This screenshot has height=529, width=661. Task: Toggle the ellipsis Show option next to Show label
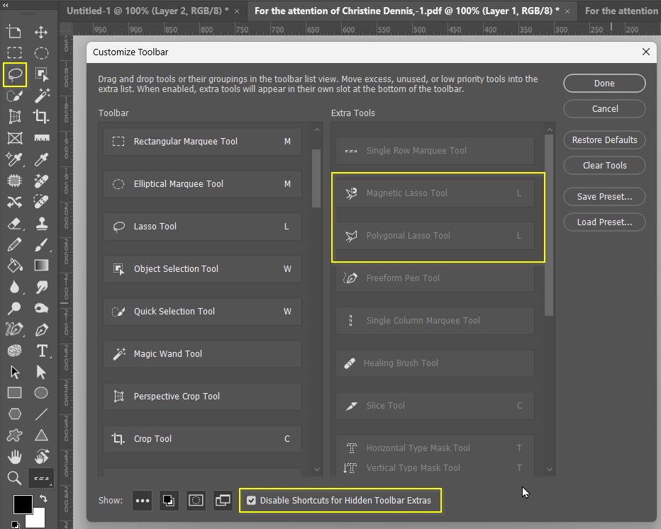pos(142,501)
